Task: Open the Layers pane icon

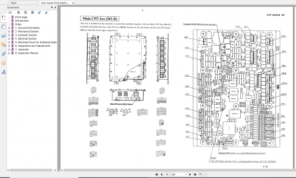Action: pos(3,36)
